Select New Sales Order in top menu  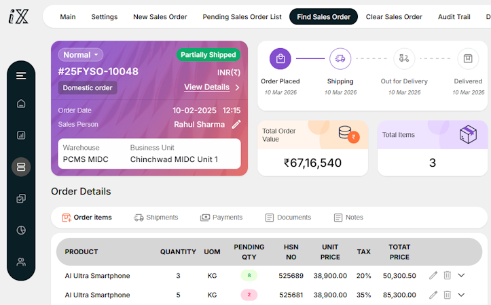click(x=160, y=17)
